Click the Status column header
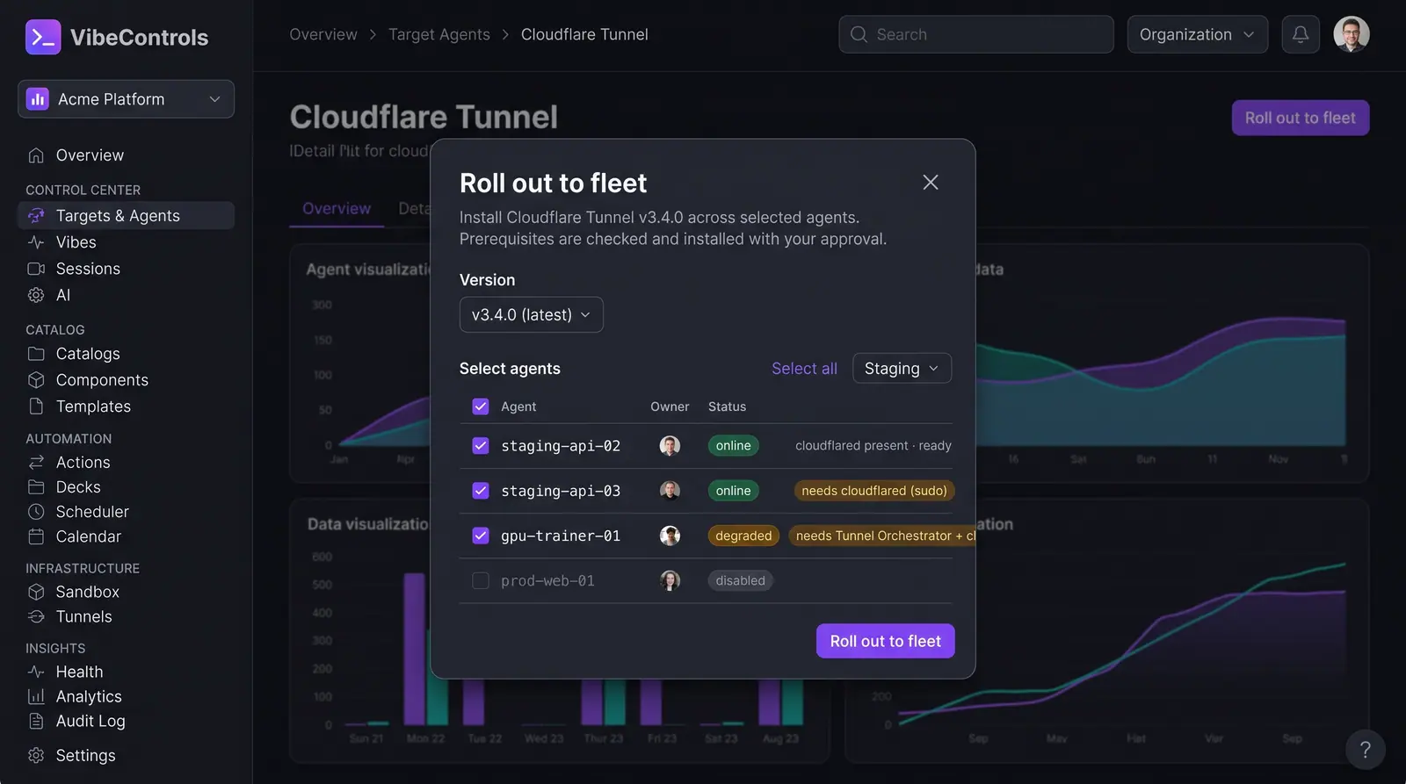This screenshot has width=1406, height=784. click(727, 406)
